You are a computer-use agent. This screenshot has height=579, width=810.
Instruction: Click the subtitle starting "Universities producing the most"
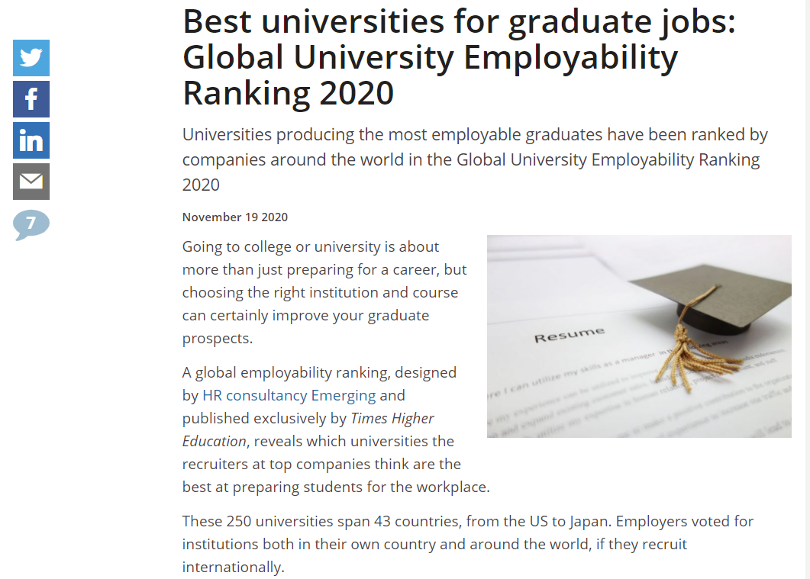point(475,135)
